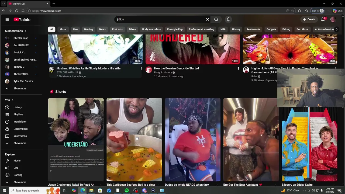Open the Skeeter Jean channel

pyautogui.click(x=21, y=38)
